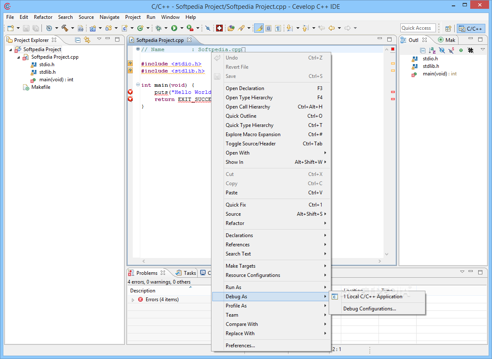Viewport: 492px width, 359px height.
Task: Click the Skip All Breakpoints icon
Action: coord(208,28)
